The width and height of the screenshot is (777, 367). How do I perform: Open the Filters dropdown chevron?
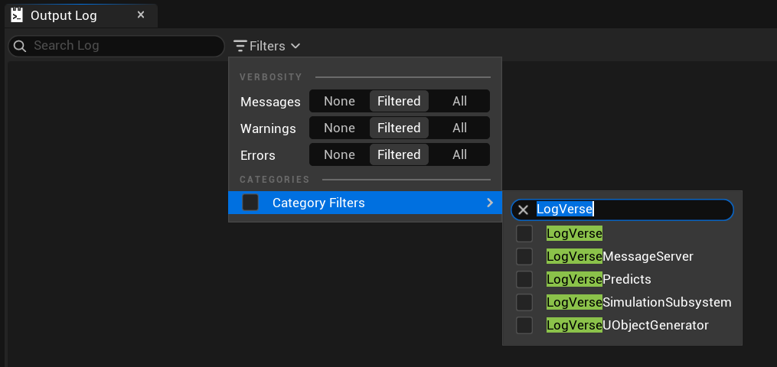tap(295, 46)
